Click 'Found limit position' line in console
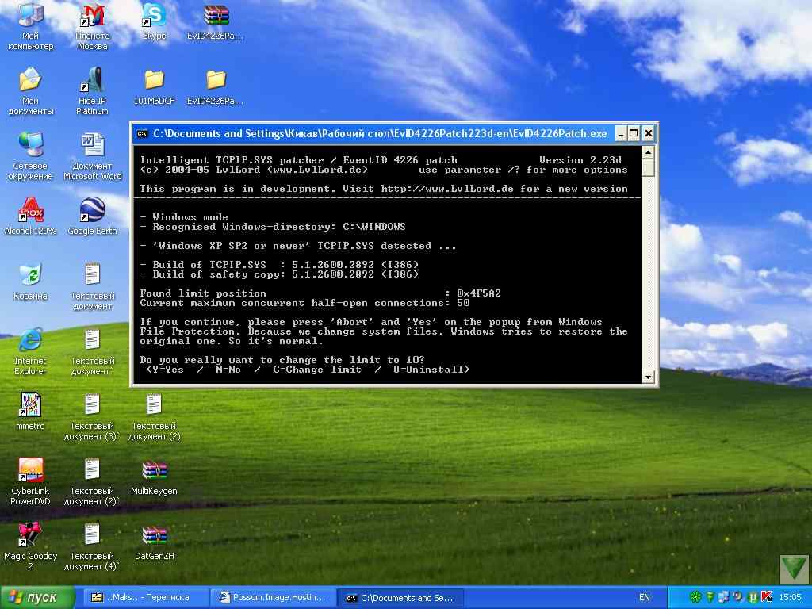The height and width of the screenshot is (609, 812). pyautogui.click(x=320, y=293)
